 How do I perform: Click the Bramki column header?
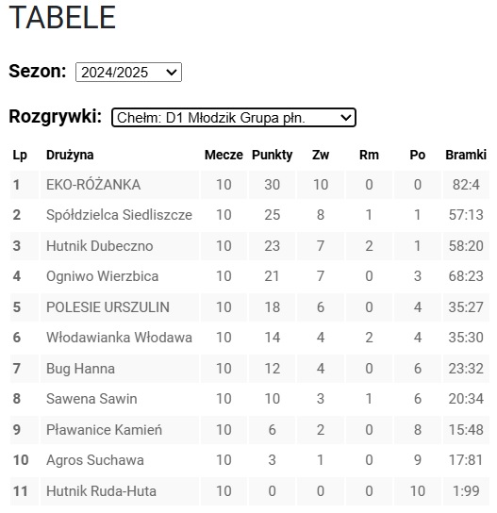pyautogui.click(x=466, y=155)
